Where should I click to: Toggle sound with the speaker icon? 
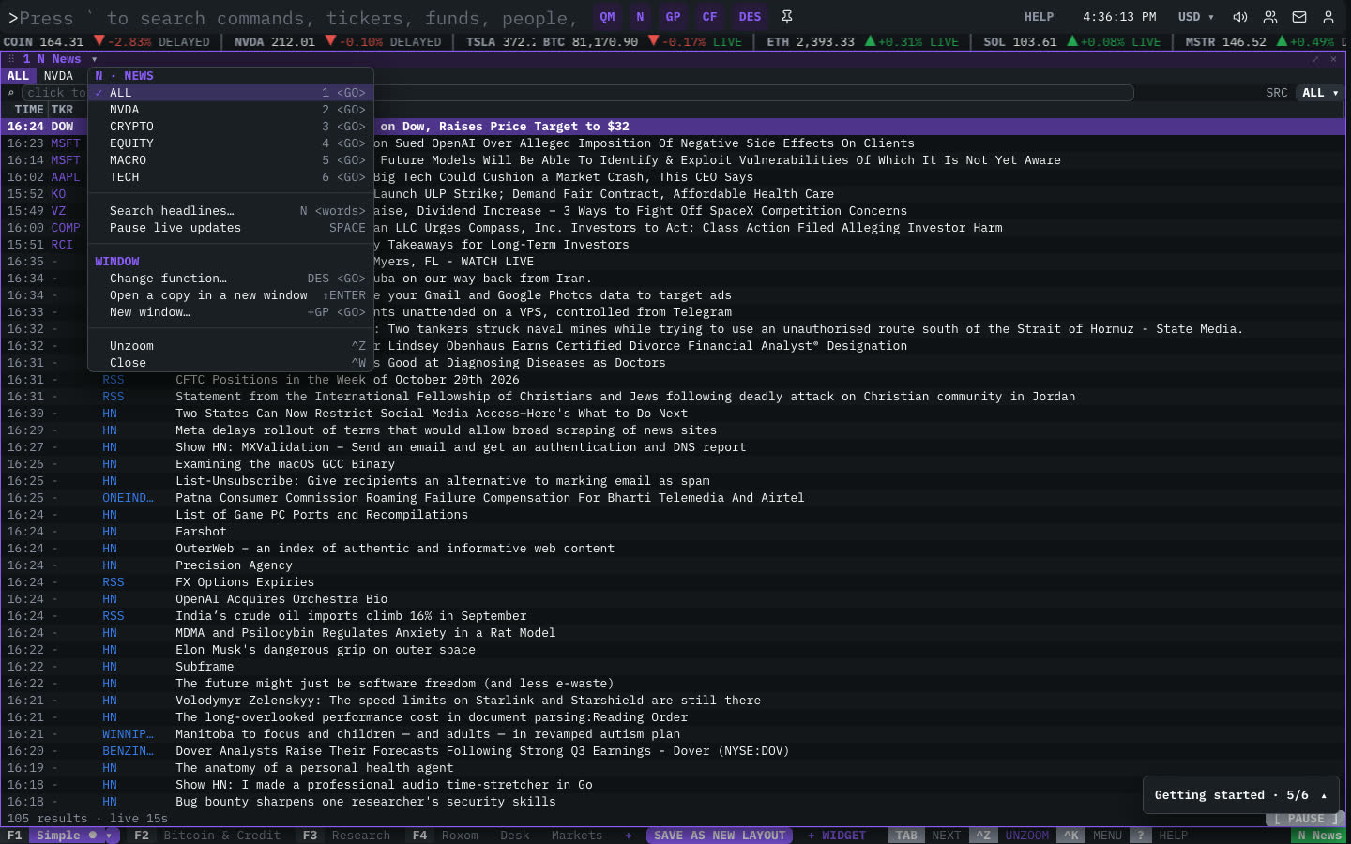click(x=1240, y=17)
